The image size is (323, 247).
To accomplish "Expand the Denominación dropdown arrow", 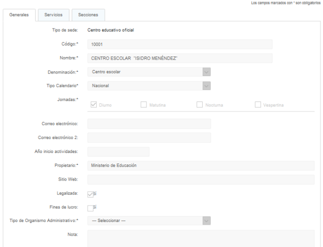I will point(206,72).
